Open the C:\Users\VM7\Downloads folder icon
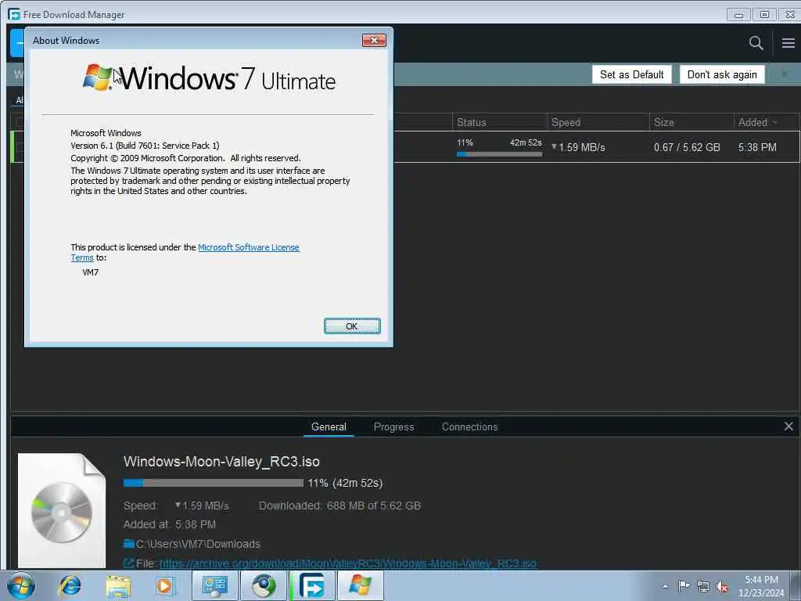 (x=129, y=543)
